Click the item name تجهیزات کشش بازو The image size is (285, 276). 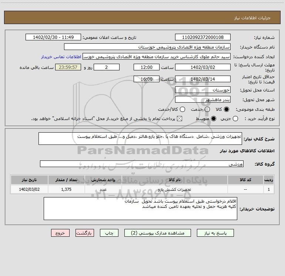[x=174, y=189]
